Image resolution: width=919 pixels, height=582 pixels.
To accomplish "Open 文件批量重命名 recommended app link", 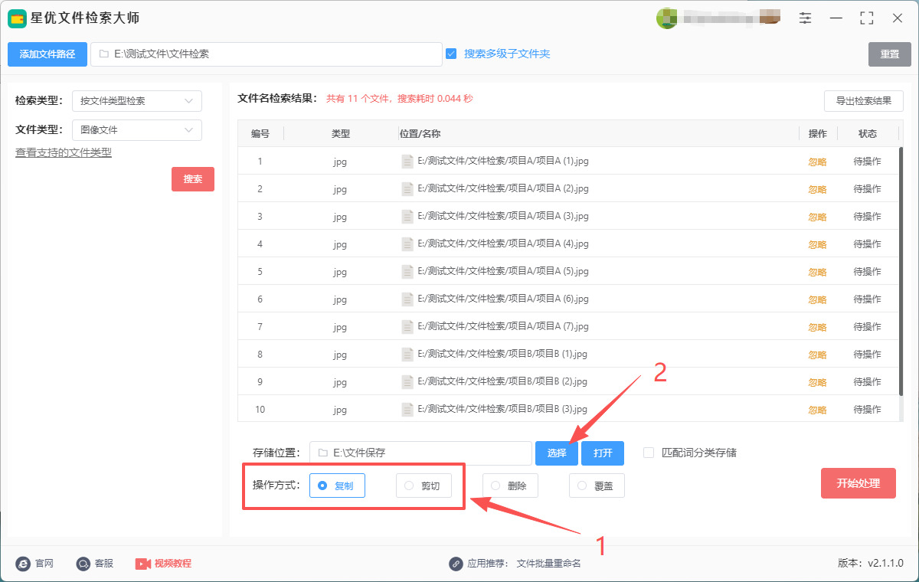I will click(x=549, y=564).
